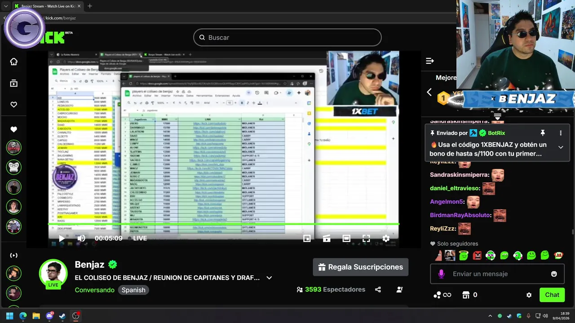Expand the pinned BotRix message
This screenshot has width=575, height=323.
coord(561,147)
